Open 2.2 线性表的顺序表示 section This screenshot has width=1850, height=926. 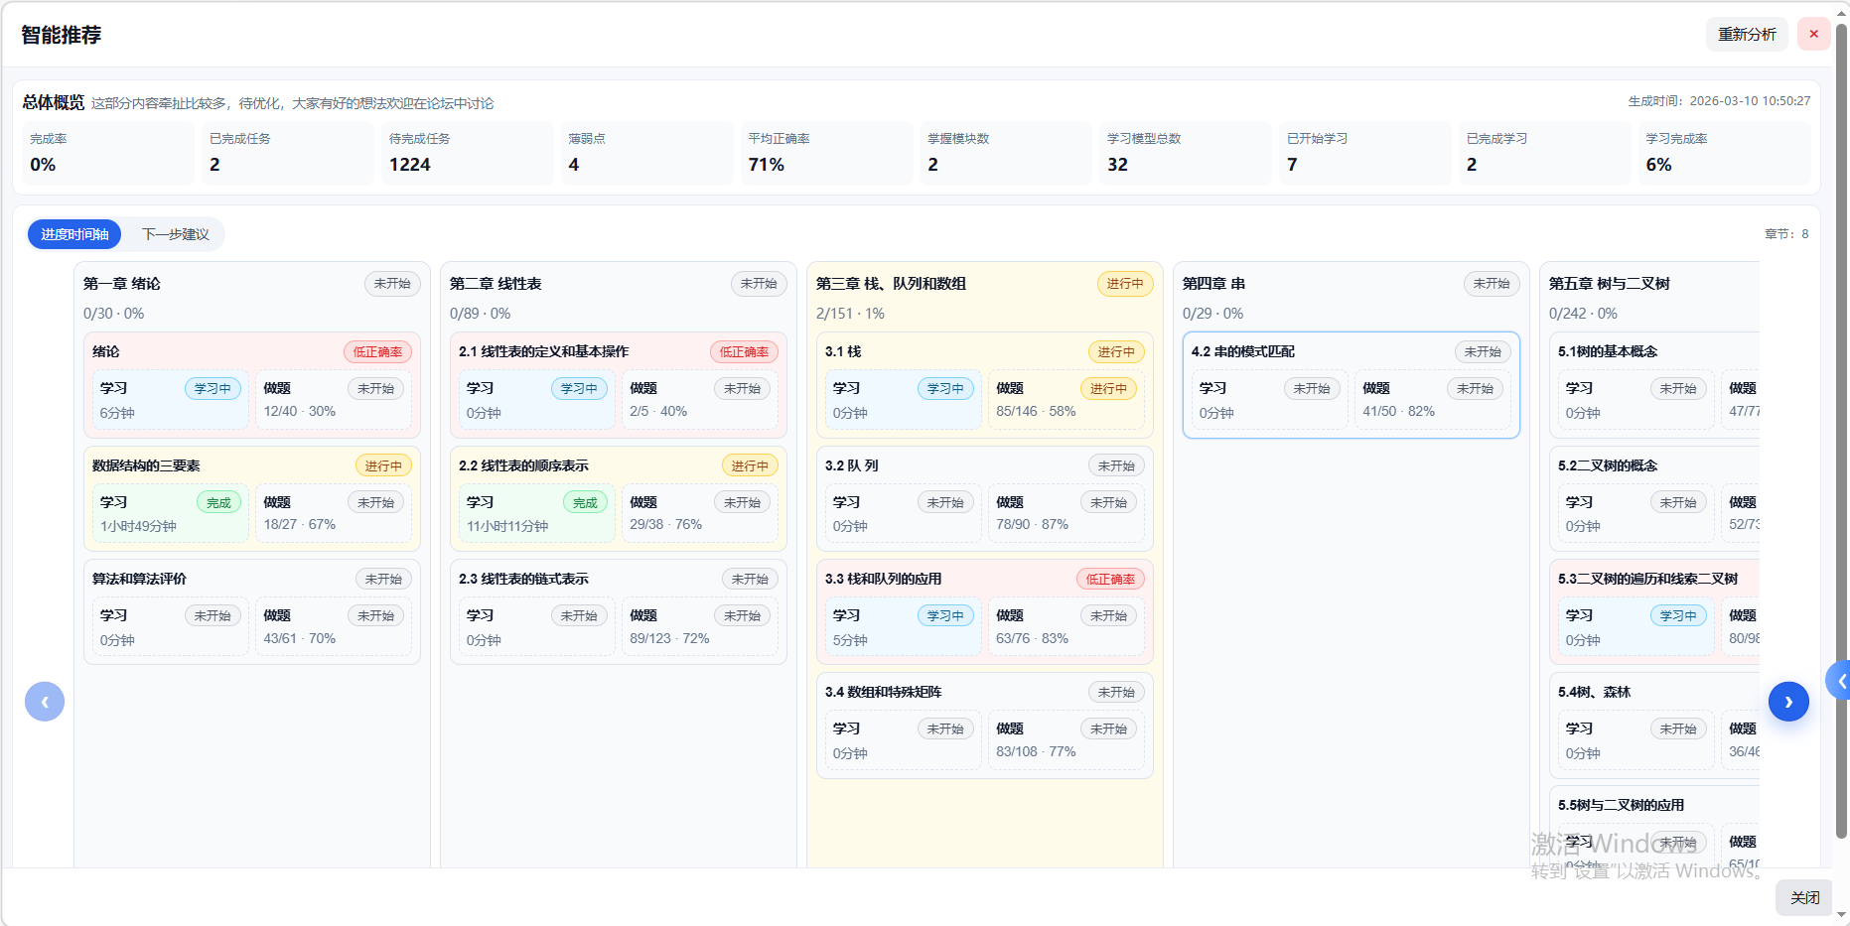coord(618,498)
